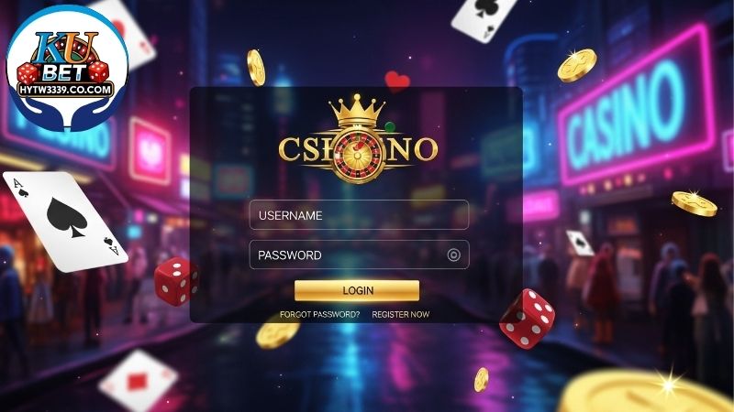The width and height of the screenshot is (734, 412).
Task: Click the gold coin under the neon sign
Action: [x=694, y=203]
